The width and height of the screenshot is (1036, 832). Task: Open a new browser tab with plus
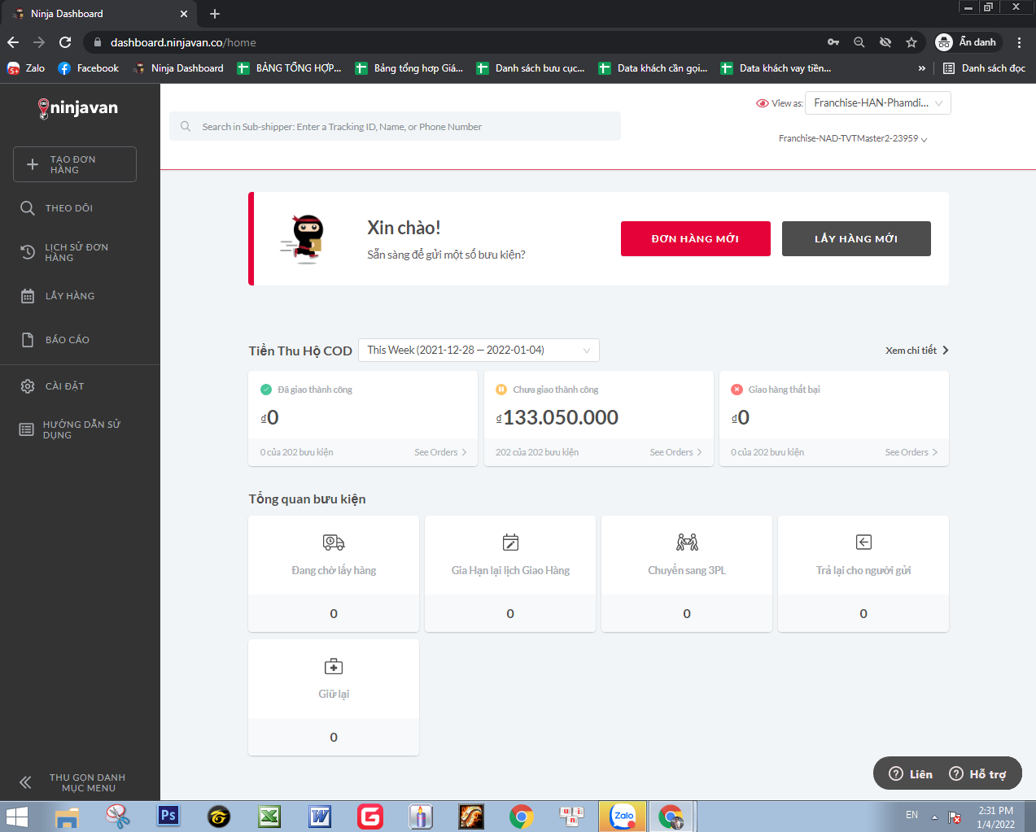pyautogui.click(x=215, y=14)
